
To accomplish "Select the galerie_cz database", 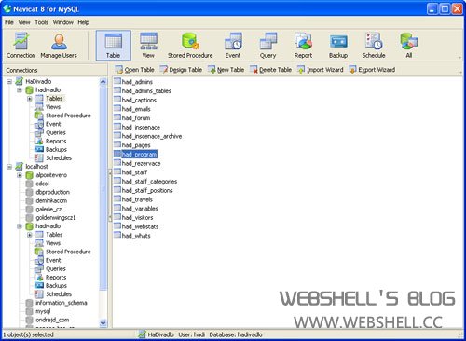I will (x=48, y=210).
